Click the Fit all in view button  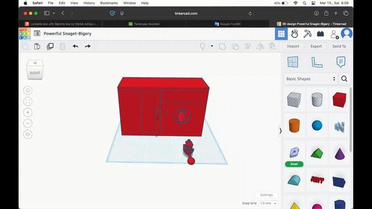[28, 102]
